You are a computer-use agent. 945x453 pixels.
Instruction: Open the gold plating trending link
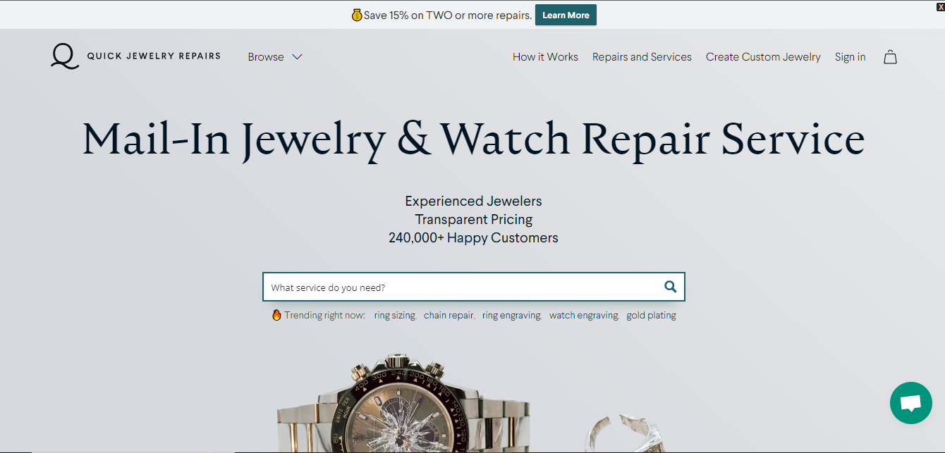pos(651,316)
